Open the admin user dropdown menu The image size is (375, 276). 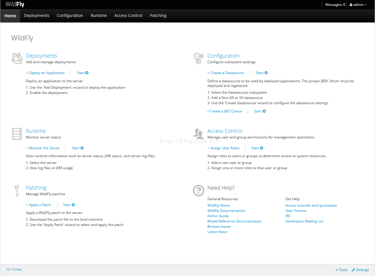click(358, 5)
